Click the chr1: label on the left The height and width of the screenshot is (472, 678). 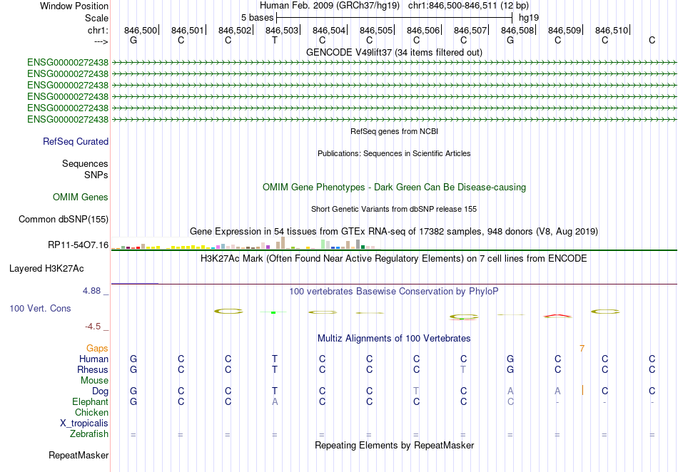point(98,30)
